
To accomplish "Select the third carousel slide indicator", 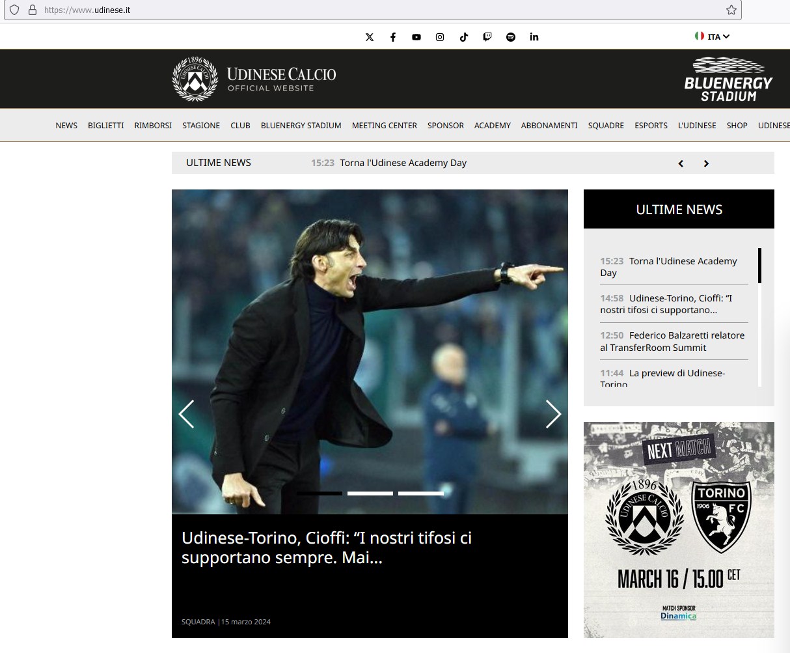I will [x=421, y=493].
